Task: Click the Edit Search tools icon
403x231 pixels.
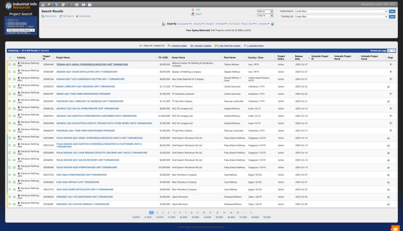Action: tap(60, 16)
